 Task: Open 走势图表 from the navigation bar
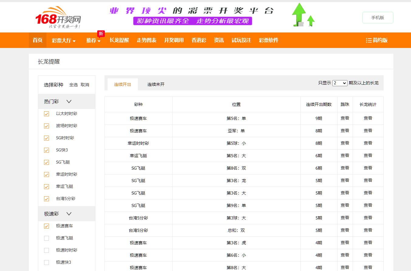tap(146, 40)
